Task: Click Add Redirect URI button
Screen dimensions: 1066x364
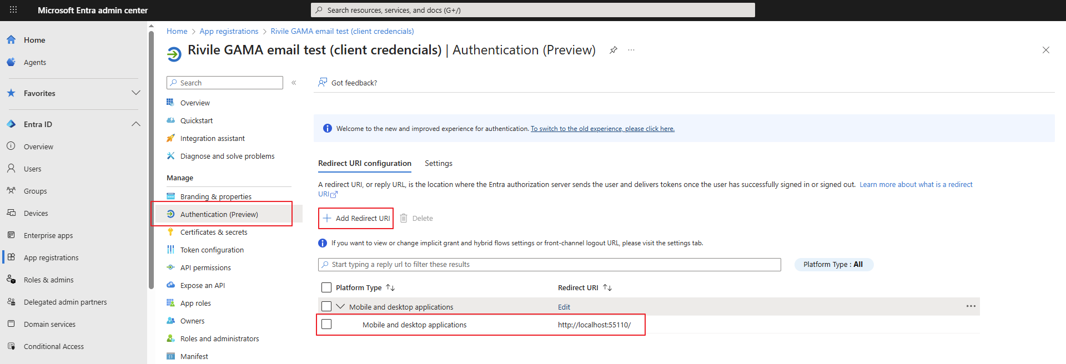Action: click(356, 218)
